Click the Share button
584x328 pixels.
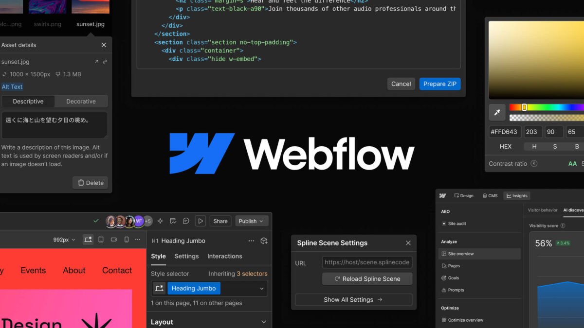220,221
